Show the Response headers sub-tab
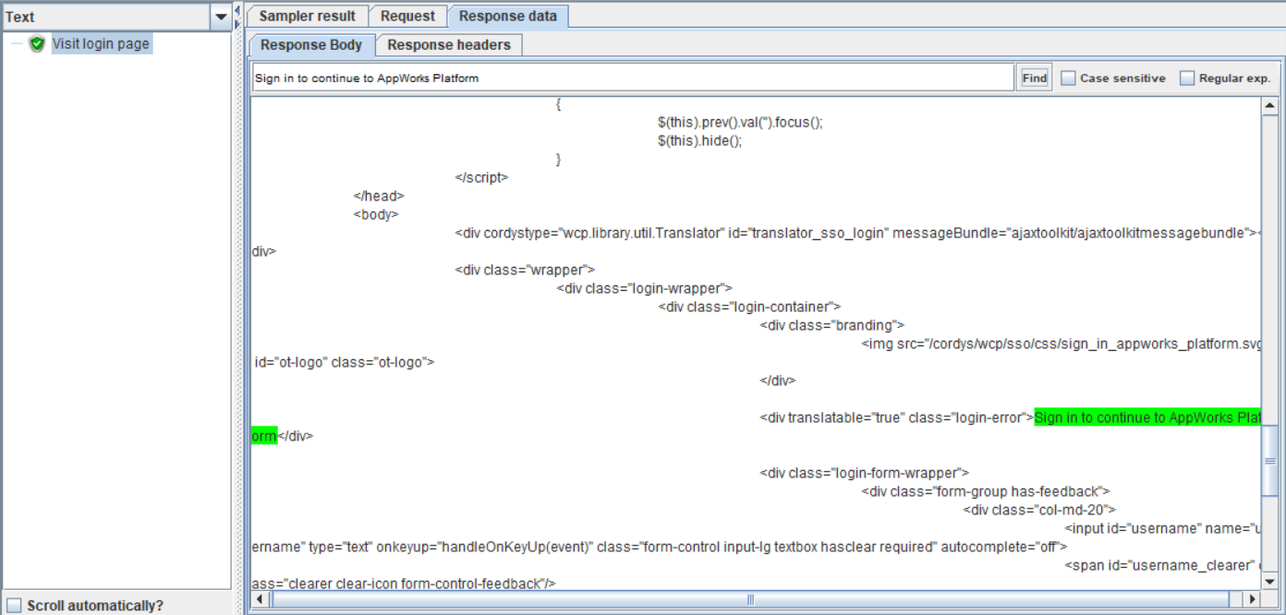Viewport: 1286px width, 615px height. pos(448,44)
